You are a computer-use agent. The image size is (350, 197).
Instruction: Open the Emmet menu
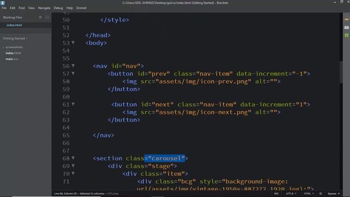(81, 8)
